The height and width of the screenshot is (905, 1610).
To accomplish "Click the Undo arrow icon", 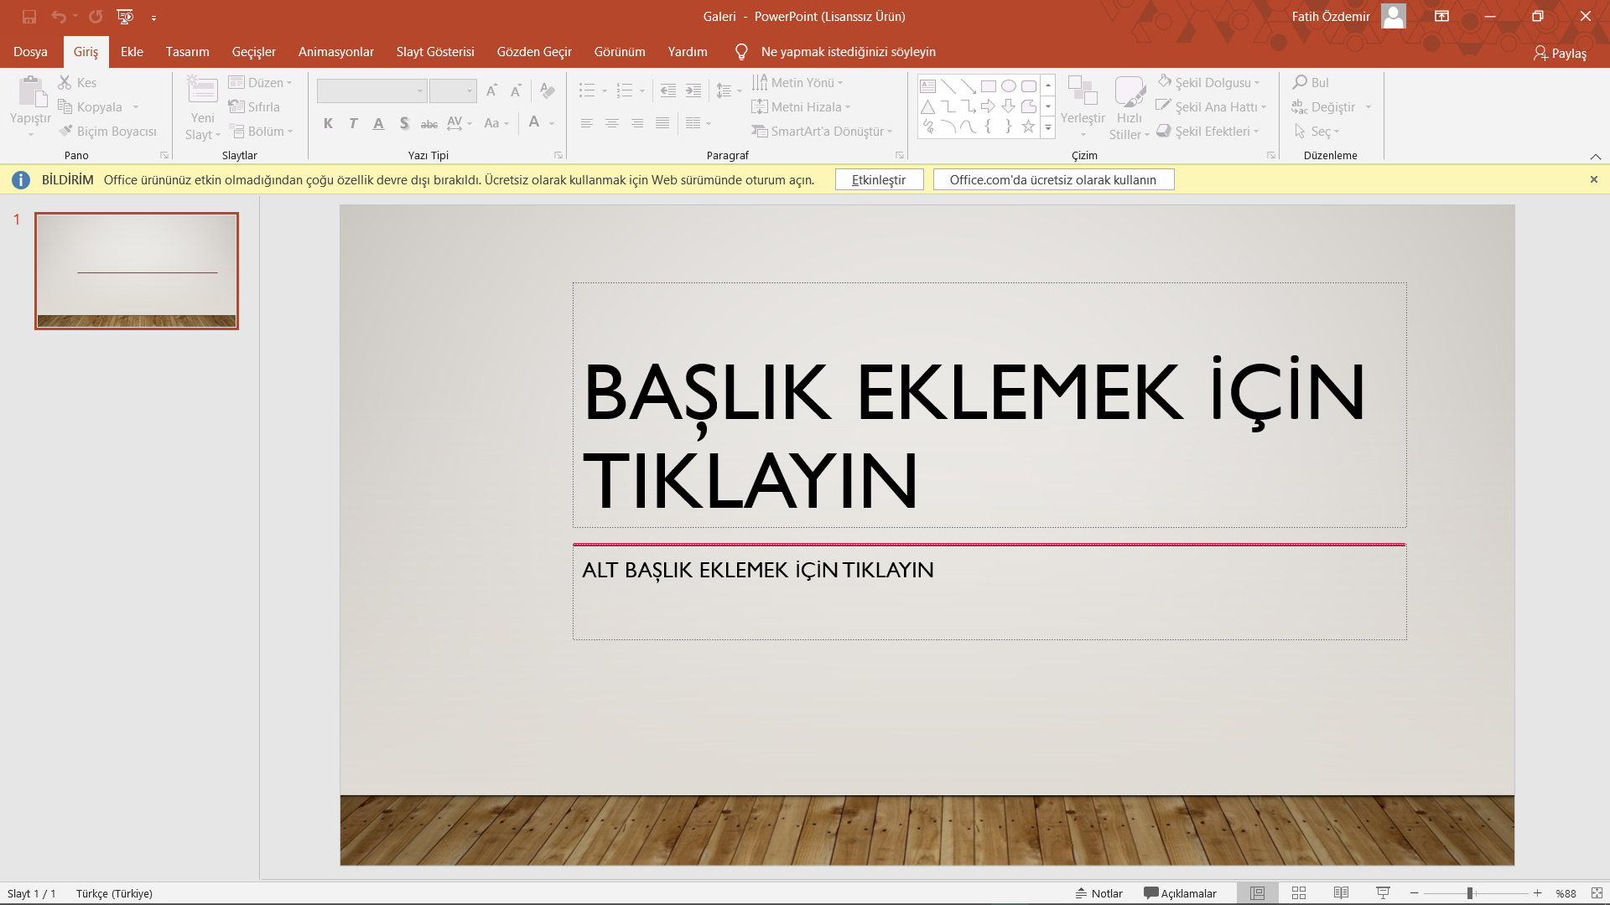I will click(x=58, y=17).
